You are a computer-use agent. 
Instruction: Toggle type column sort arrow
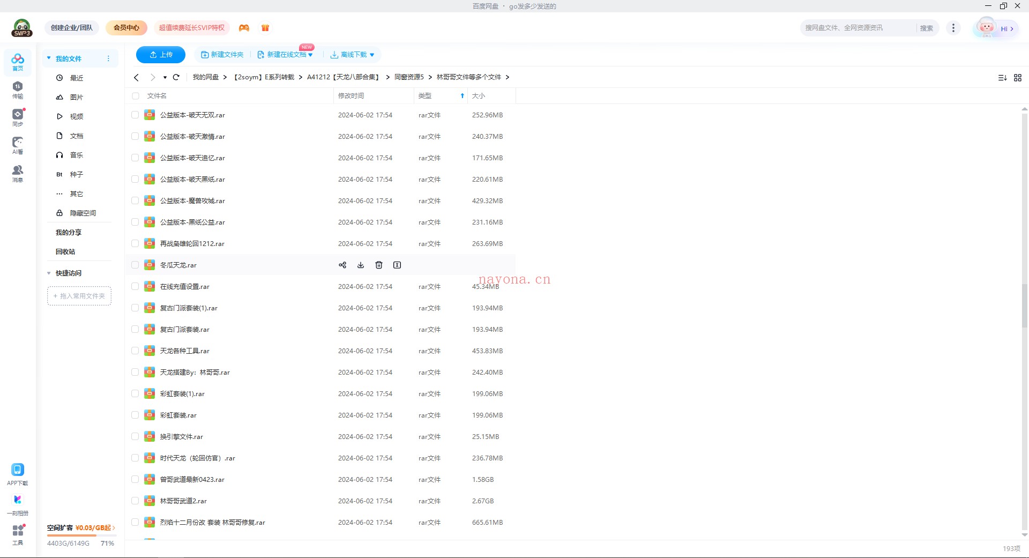(x=463, y=95)
